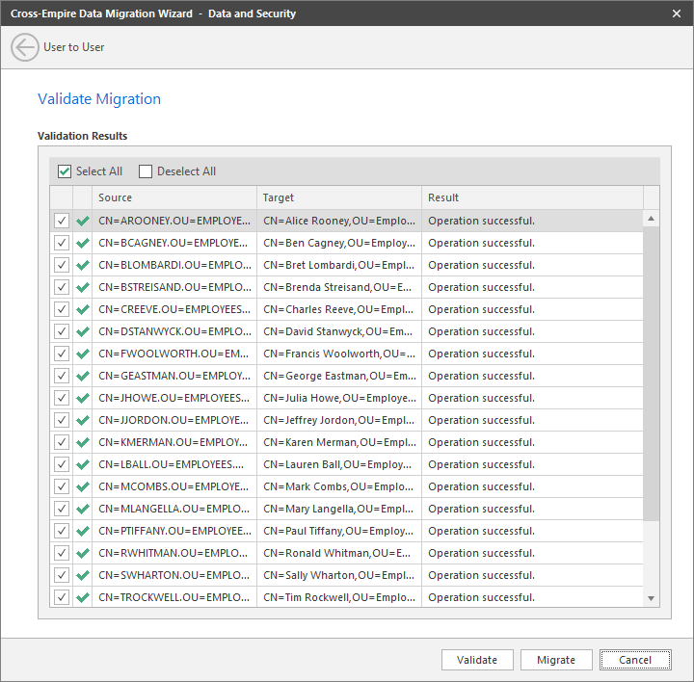The height and width of the screenshot is (682, 694).
Task: Toggle the Select All checkbox
Action: (x=65, y=171)
